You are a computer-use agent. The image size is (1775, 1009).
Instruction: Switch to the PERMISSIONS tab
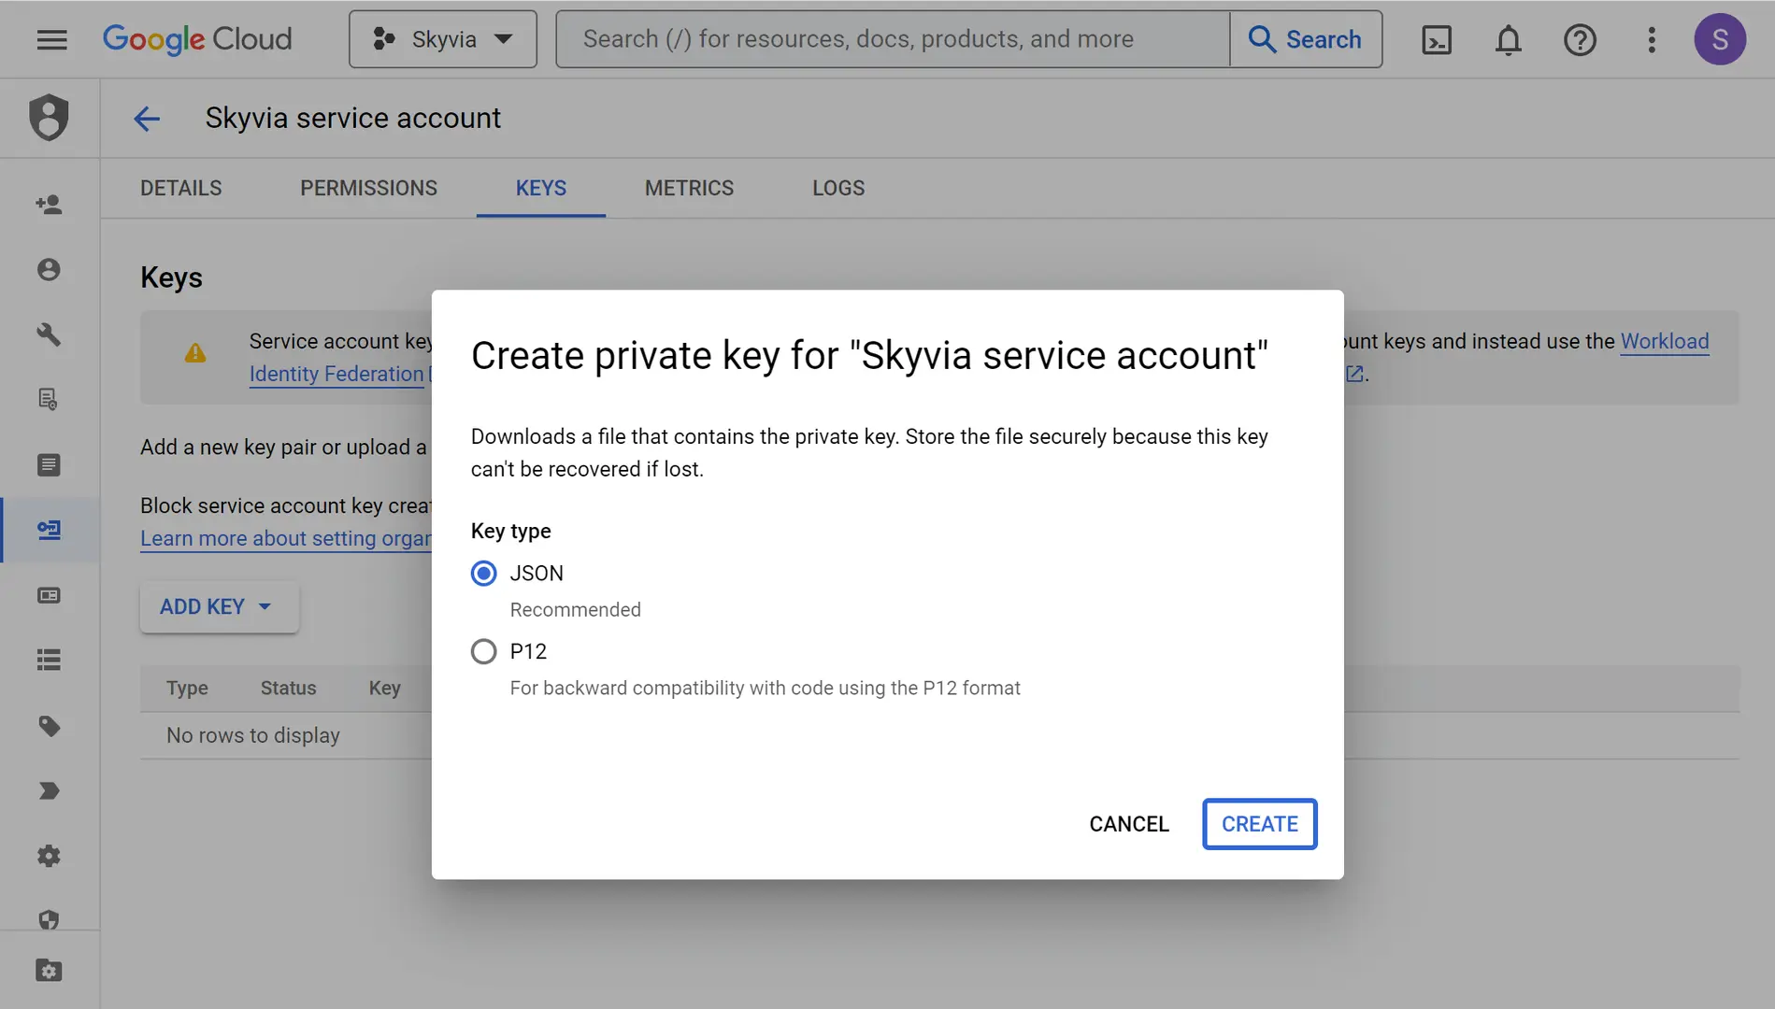pos(368,188)
